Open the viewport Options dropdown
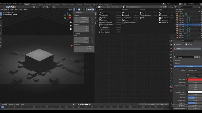The height and width of the screenshot is (113, 202). 93,7
